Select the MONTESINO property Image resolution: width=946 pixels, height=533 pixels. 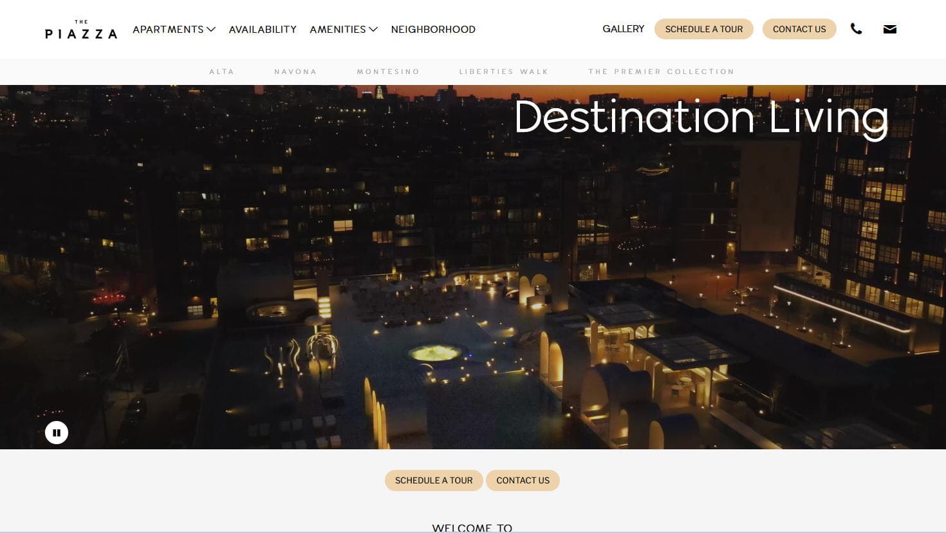click(387, 71)
